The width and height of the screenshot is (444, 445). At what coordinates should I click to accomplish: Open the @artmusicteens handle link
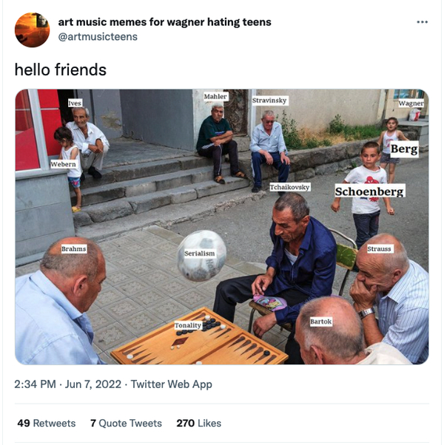pyautogui.click(x=98, y=37)
